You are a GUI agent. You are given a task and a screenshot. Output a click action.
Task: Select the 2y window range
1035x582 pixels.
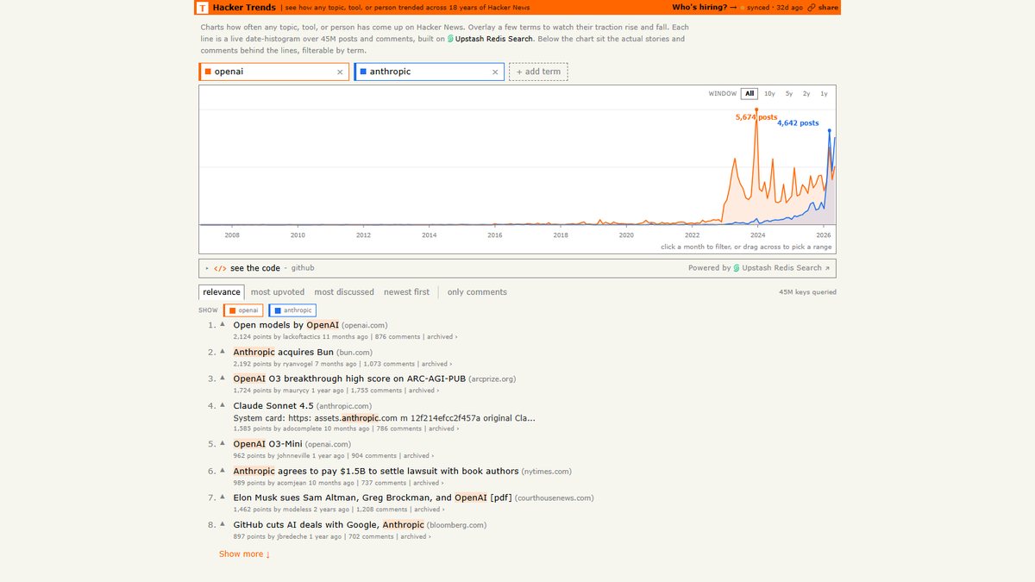[806, 93]
